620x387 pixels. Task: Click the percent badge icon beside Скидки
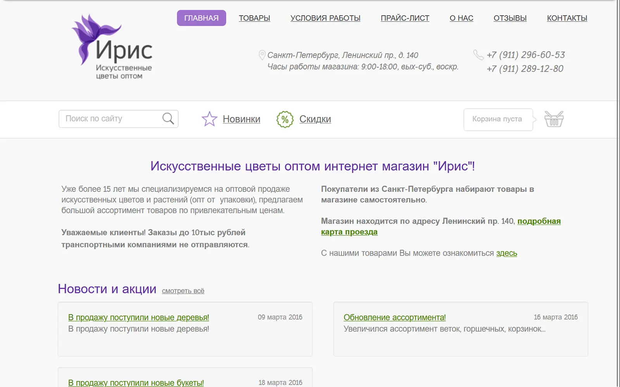pyautogui.click(x=285, y=119)
